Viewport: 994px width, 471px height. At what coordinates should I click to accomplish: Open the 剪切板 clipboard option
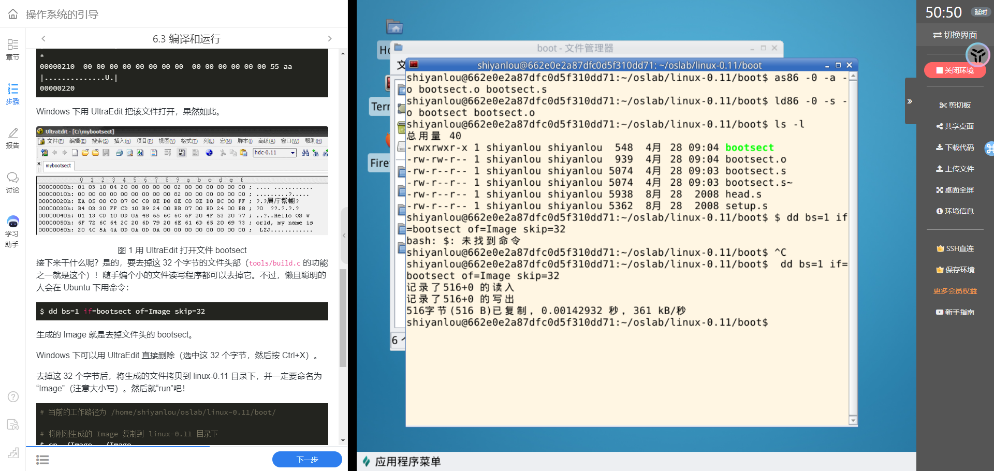point(955,105)
